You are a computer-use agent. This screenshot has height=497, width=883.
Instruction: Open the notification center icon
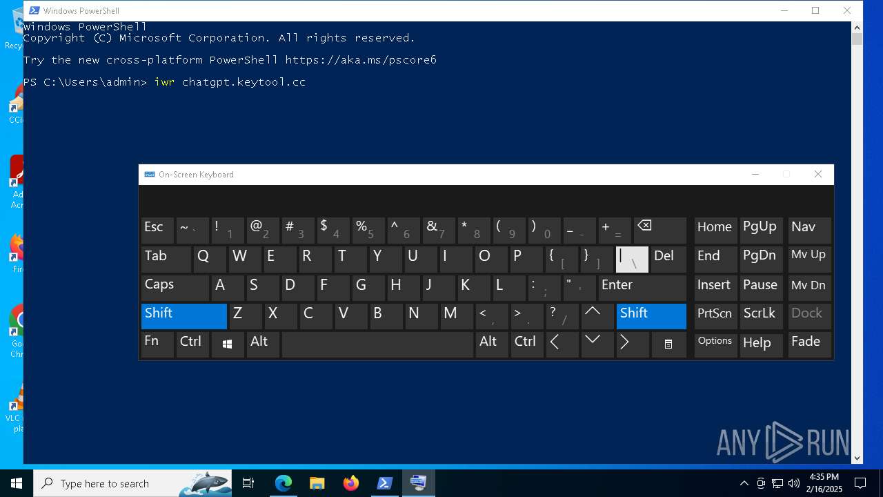click(x=860, y=483)
